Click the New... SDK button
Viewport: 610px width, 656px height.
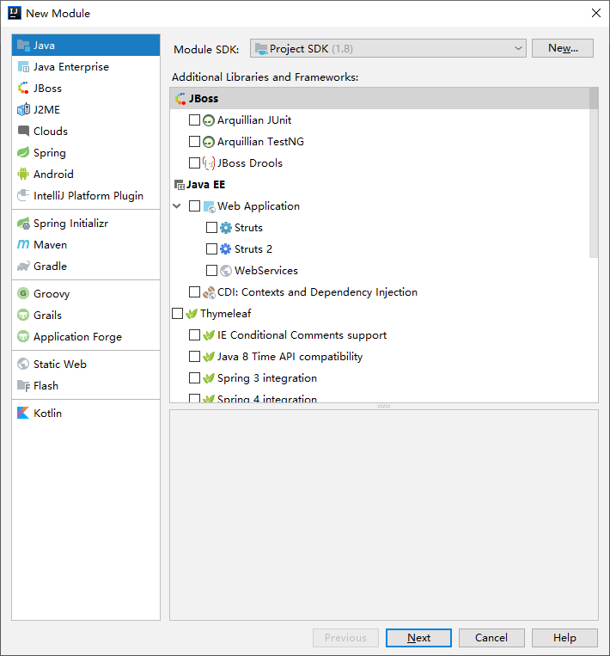(x=563, y=49)
